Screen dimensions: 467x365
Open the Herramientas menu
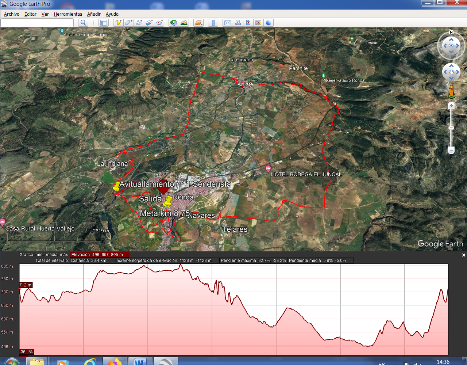(68, 14)
